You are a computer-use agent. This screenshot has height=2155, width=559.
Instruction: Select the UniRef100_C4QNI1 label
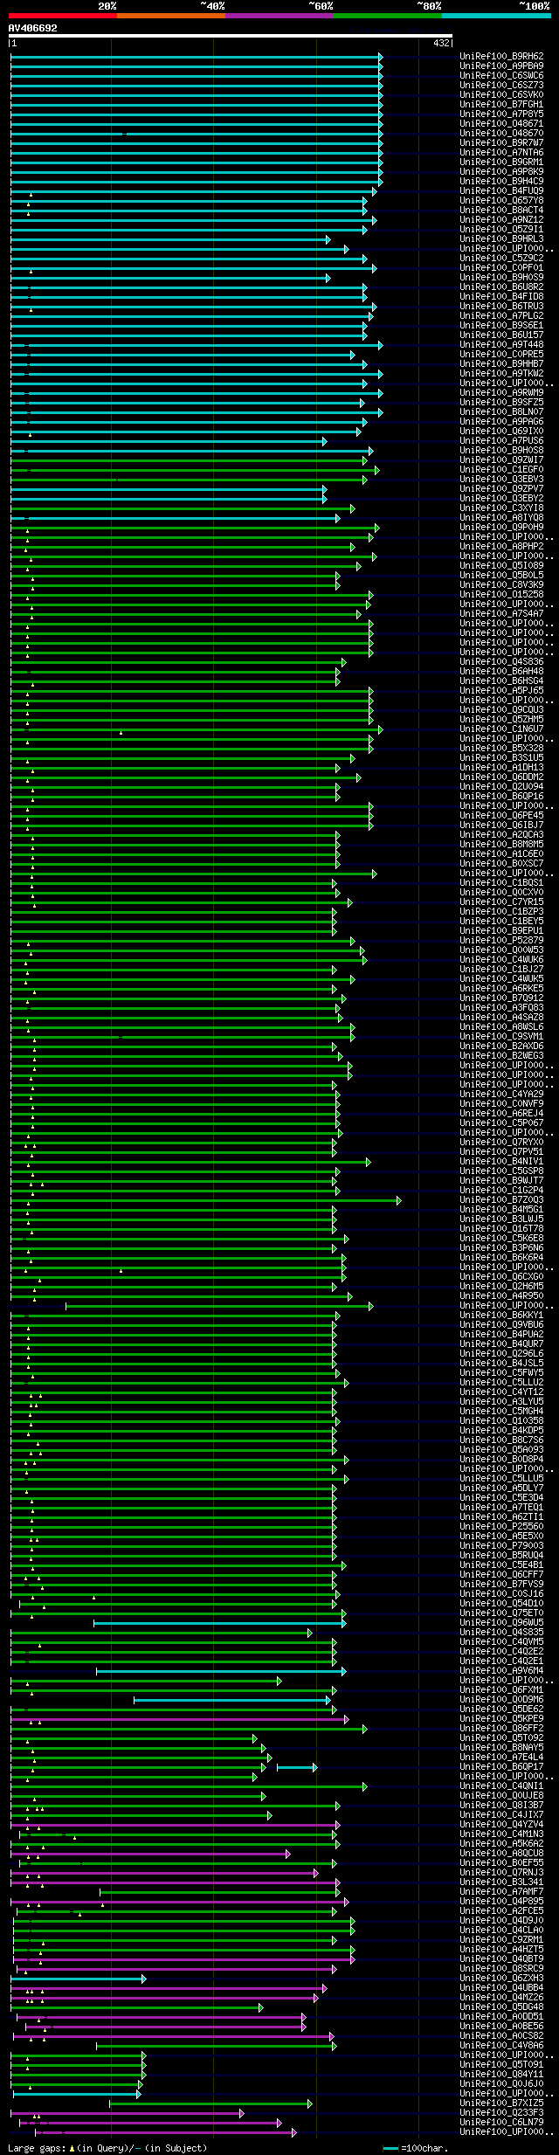[x=501, y=1786]
